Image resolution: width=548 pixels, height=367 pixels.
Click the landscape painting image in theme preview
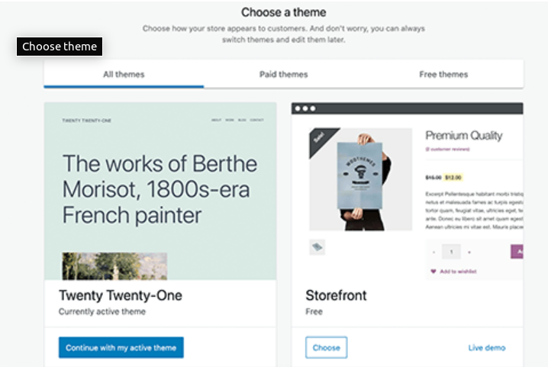click(x=114, y=266)
